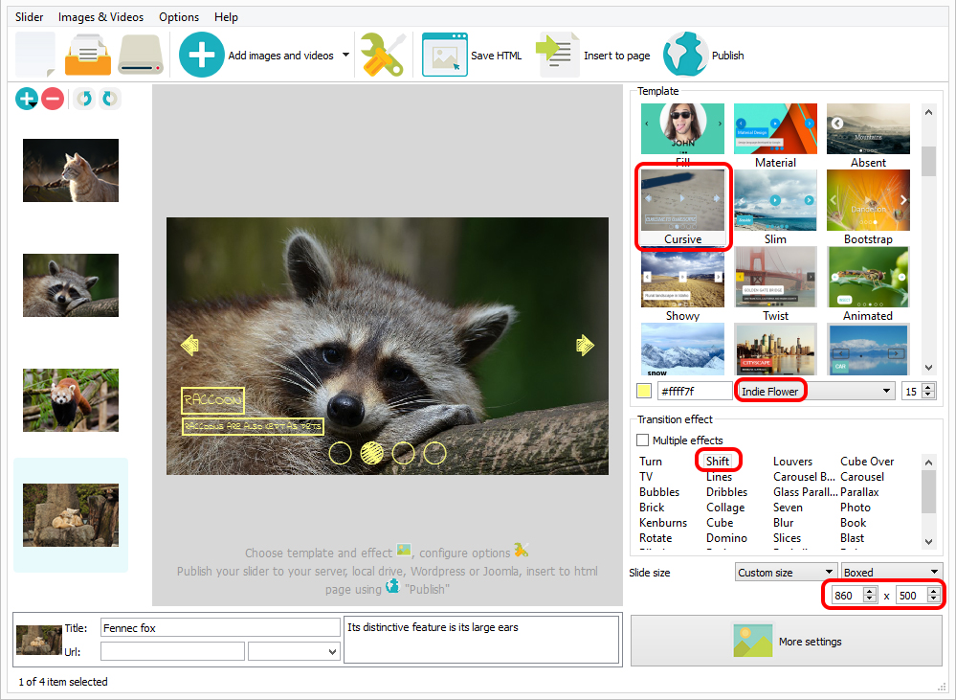Save project with the disk drive icon
This screenshot has height=700, width=956.
pyautogui.click(x=141, y=55)
